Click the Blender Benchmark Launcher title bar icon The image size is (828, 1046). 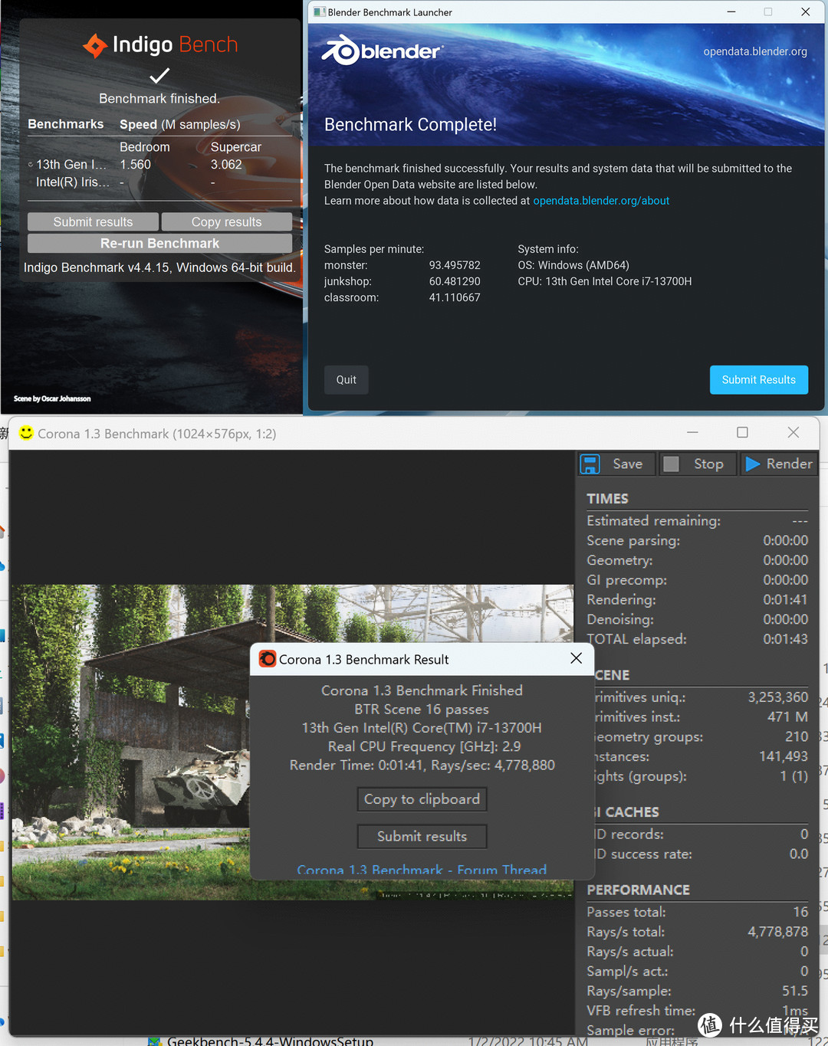tap(320, 11)
